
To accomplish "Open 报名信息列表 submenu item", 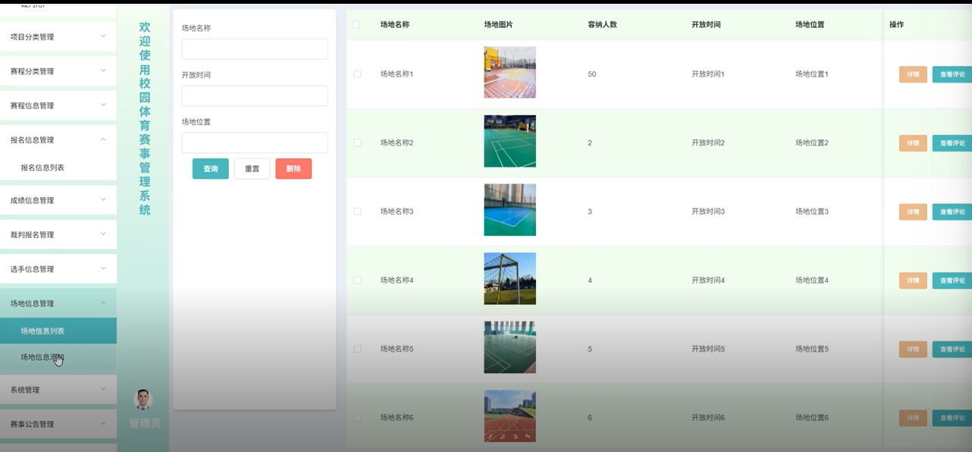I will tap(42, 168).
